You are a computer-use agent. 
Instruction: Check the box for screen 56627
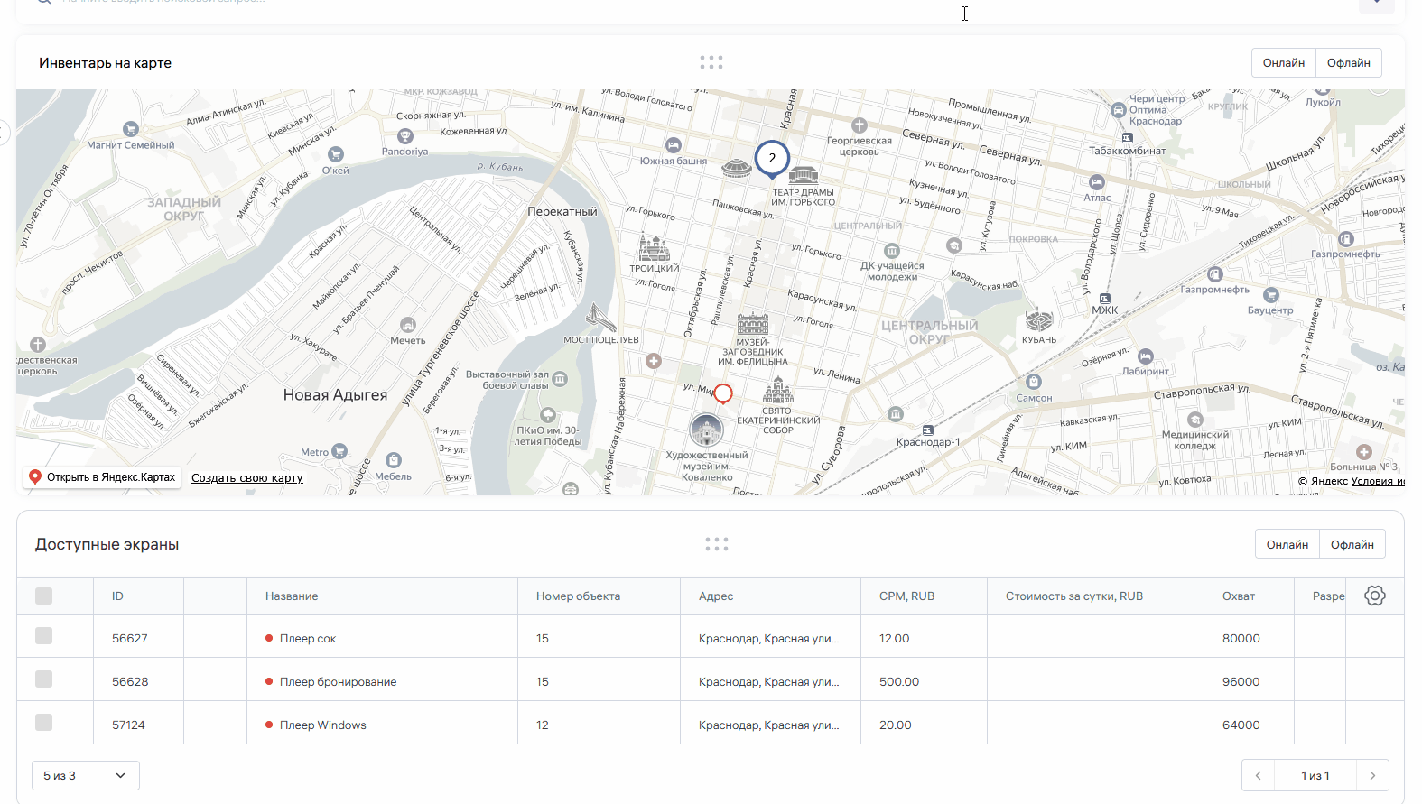(x=43, y=636)
